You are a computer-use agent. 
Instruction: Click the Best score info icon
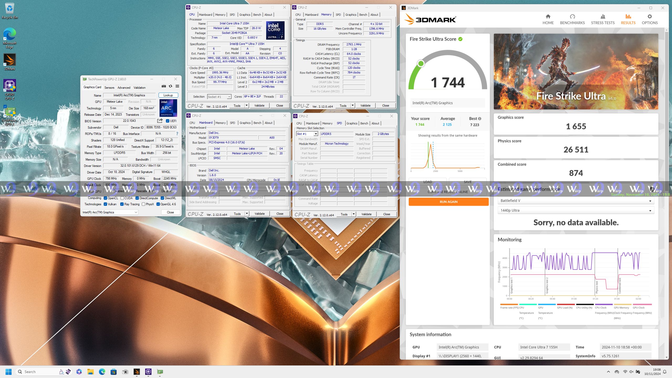pos(480,119)
